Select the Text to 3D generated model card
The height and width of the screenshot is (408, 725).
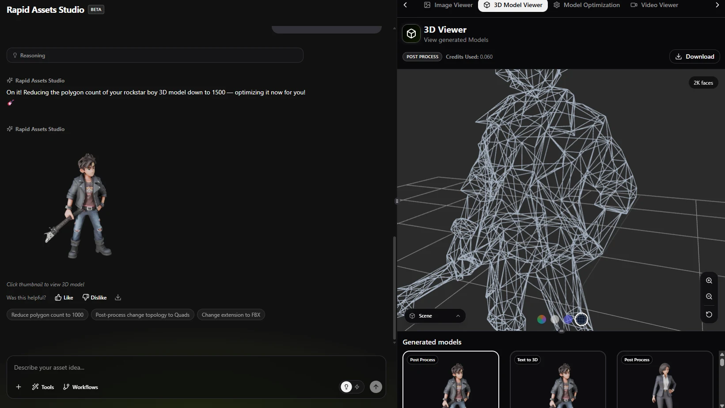(x=558, y=379)
